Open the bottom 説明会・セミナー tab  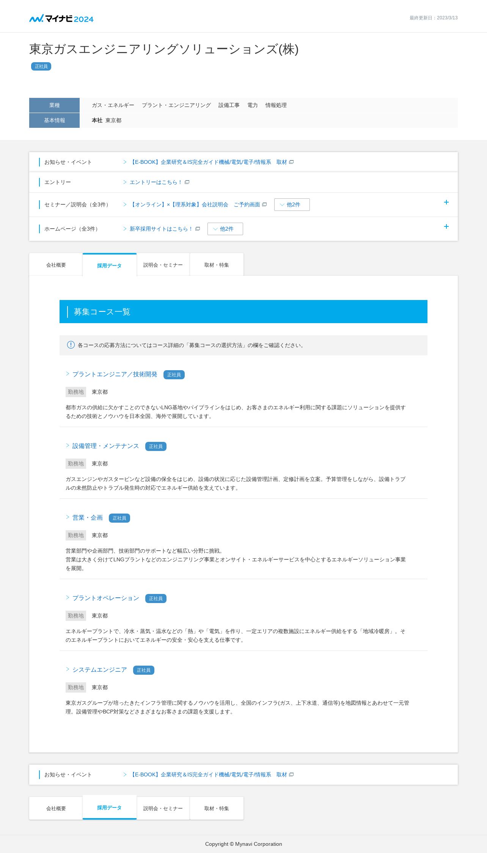(163, 808)
